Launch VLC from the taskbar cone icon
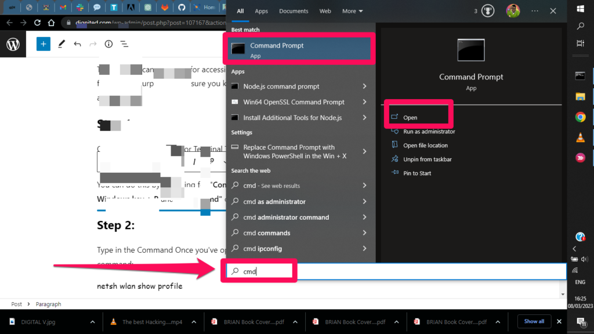The height and width of the screenshot is (334, 594). 580,137
